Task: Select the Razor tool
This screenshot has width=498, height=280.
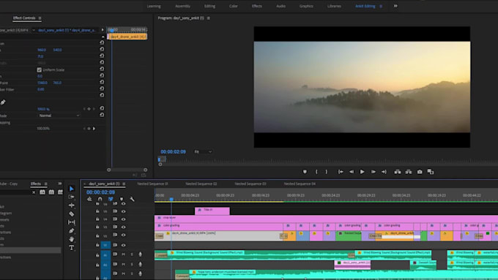Action: [x=72, y=213]
